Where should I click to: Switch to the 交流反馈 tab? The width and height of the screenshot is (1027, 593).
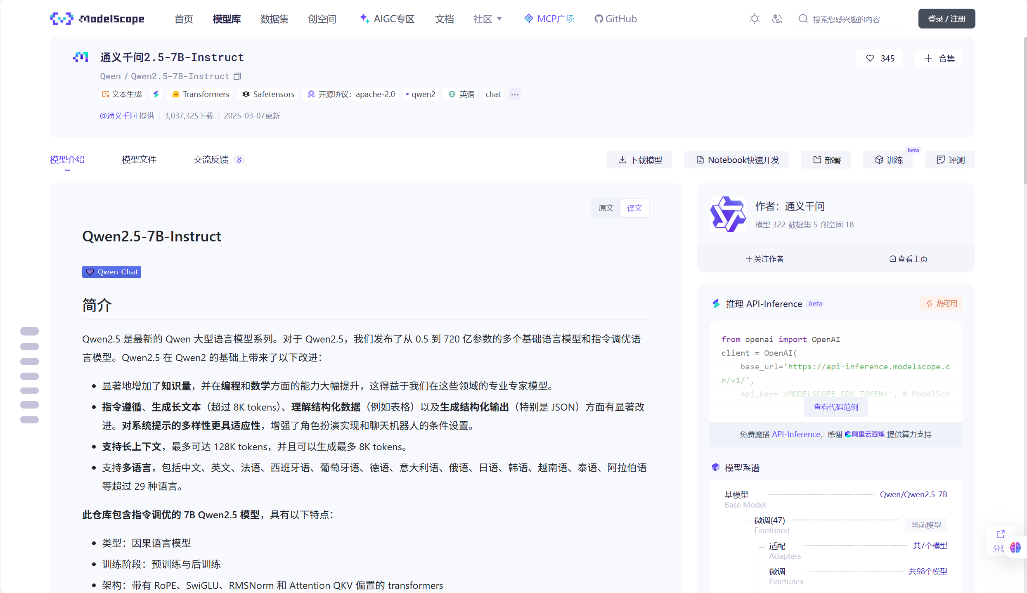coord(219,160)
